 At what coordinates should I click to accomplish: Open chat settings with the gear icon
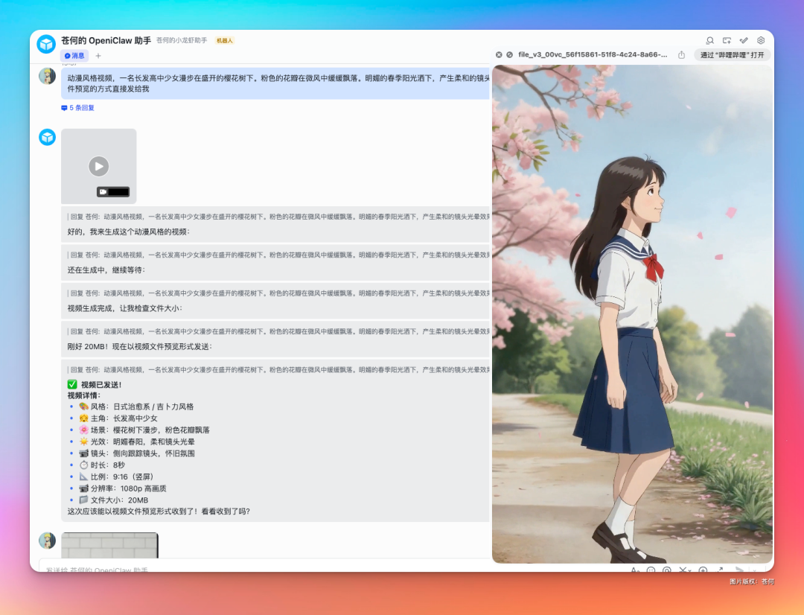[x=761, y=40]
